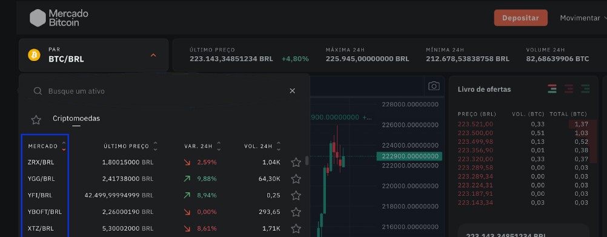Click the Mercado Bitcoin logo
This screenshot has width=607, height=237.
59,18
